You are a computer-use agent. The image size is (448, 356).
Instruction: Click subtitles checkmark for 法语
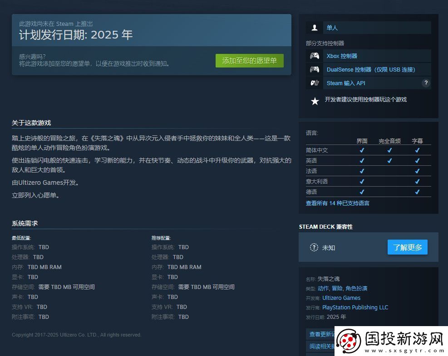coord(417,171)
